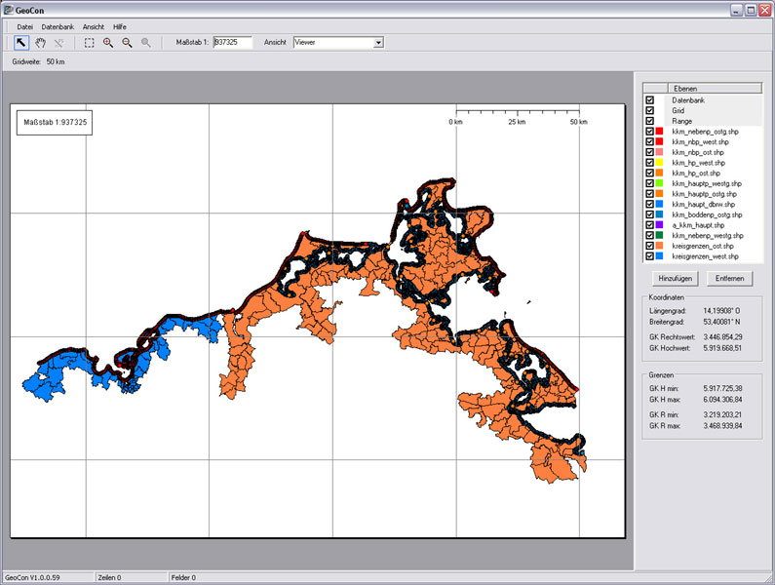
Task: Click the zoom in magnifier
Action: point(108,43)
